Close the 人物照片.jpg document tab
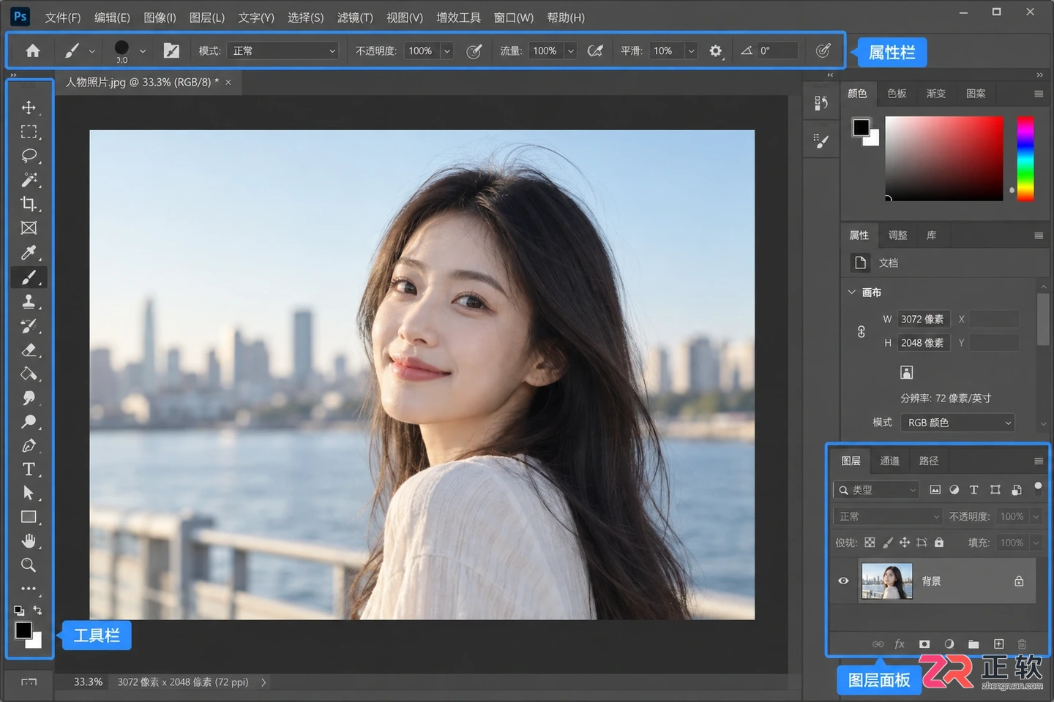 tap(228, 83)
